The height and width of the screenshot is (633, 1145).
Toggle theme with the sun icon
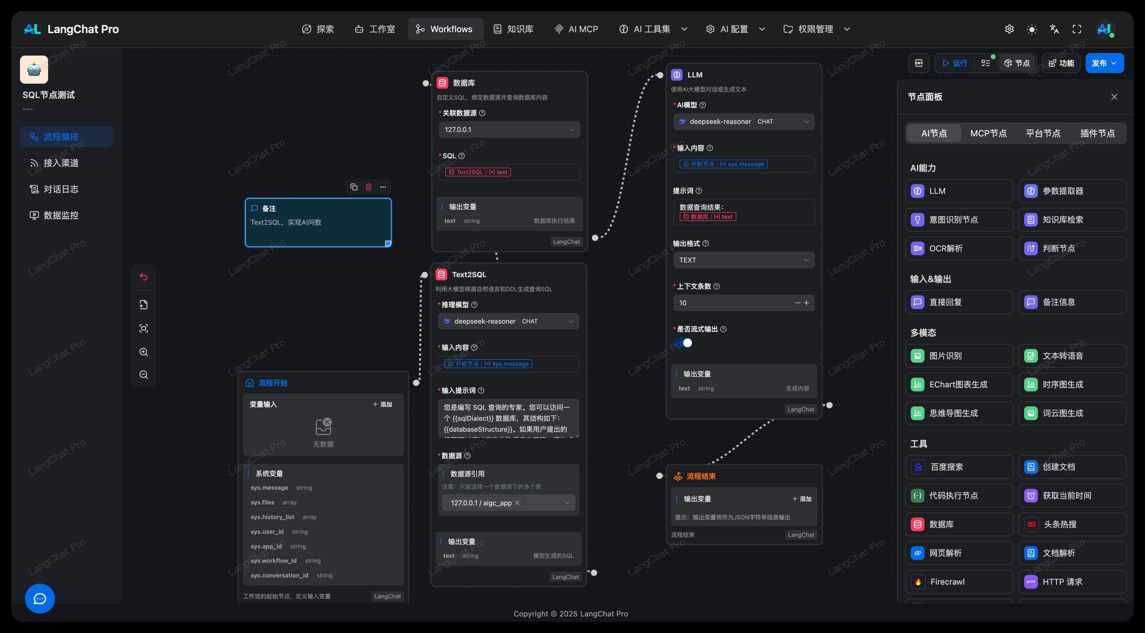(1032, 29)
